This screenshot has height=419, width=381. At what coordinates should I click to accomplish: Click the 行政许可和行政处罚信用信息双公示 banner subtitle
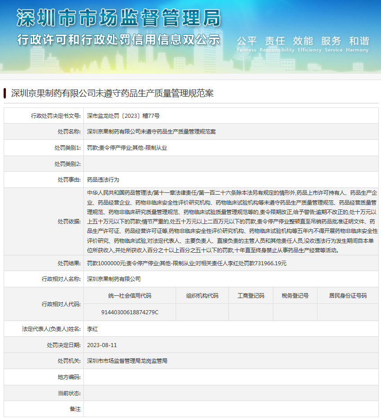point(118,40)
